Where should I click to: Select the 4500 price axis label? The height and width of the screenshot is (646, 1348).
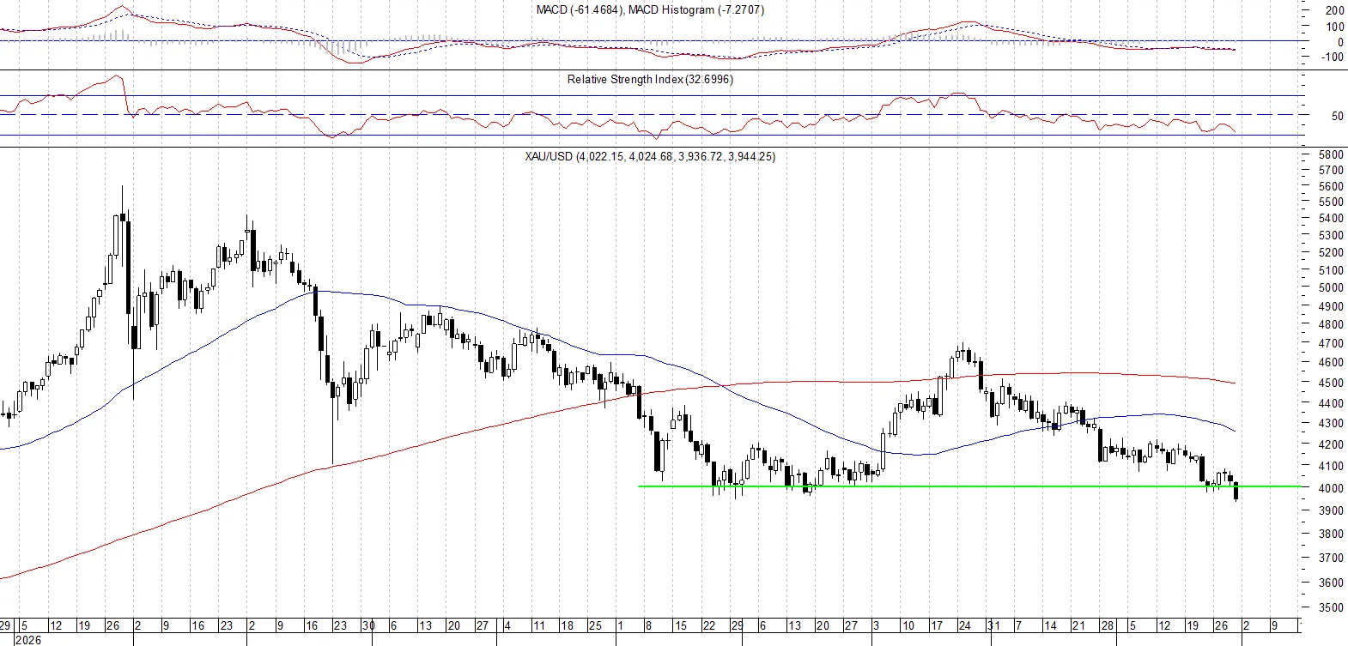click(x=1331, y=383)
